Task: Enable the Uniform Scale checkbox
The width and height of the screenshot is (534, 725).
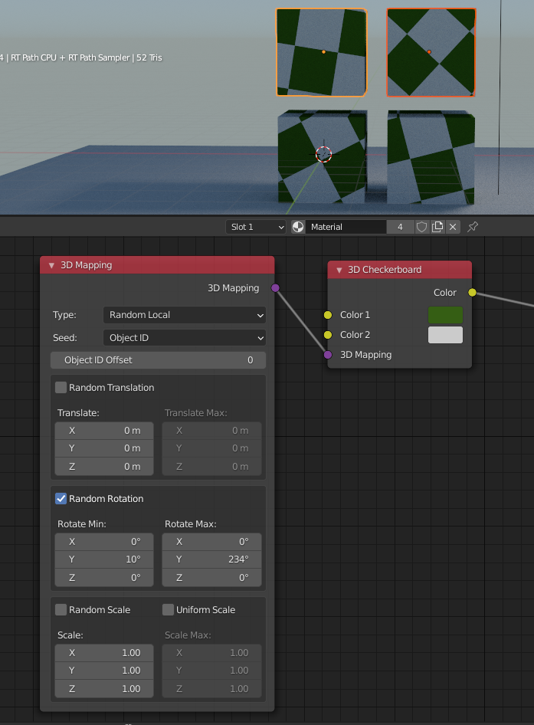Action: tap(169, 610)
